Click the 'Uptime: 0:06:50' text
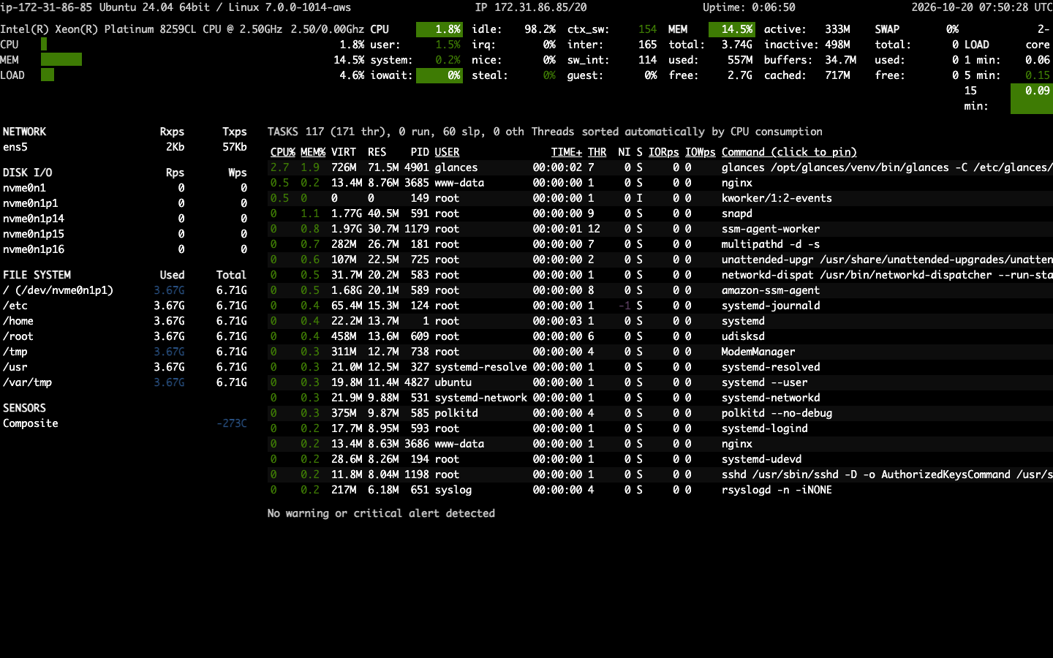 pos(749,7)
